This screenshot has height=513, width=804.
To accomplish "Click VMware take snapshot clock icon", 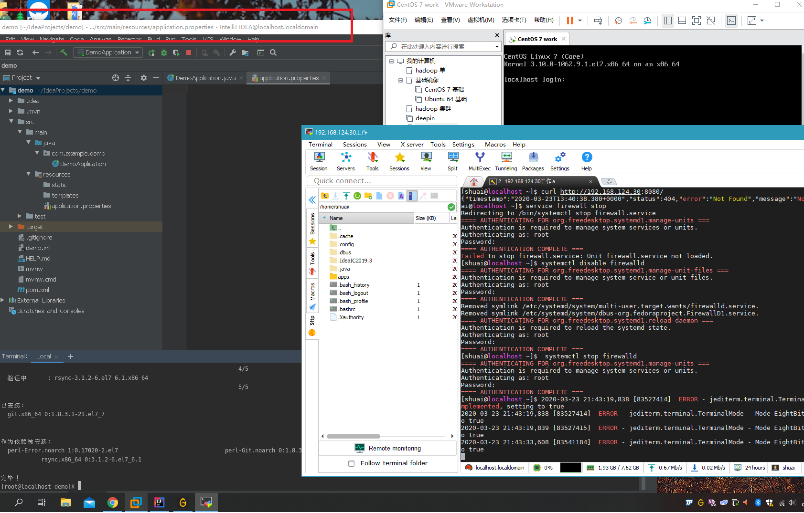I will pyautogui.click(x=619, y=21).
